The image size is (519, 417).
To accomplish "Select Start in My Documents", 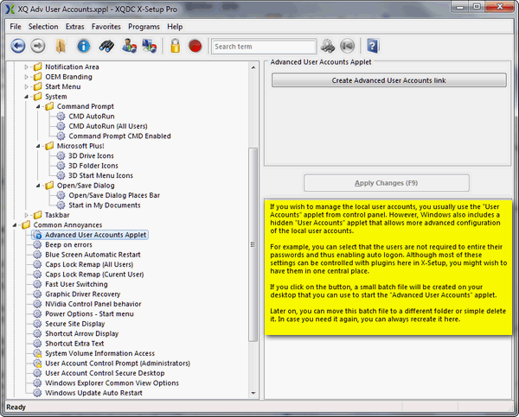I will [x=105, y=205].
